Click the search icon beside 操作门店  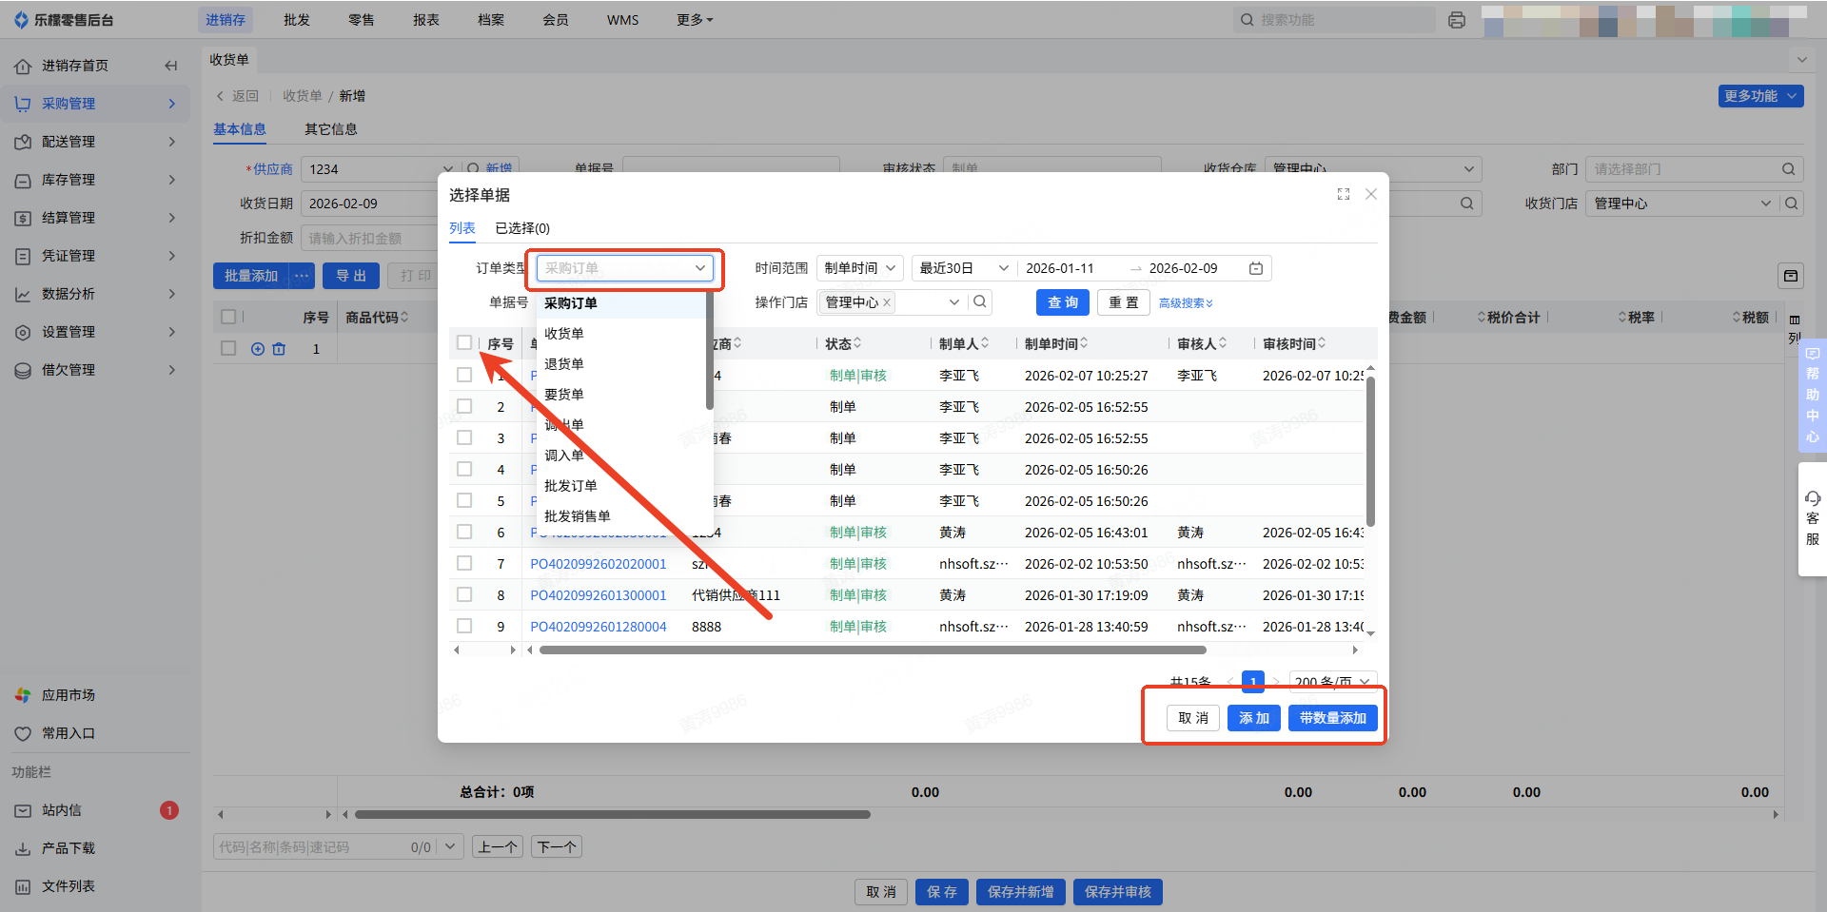979,301
